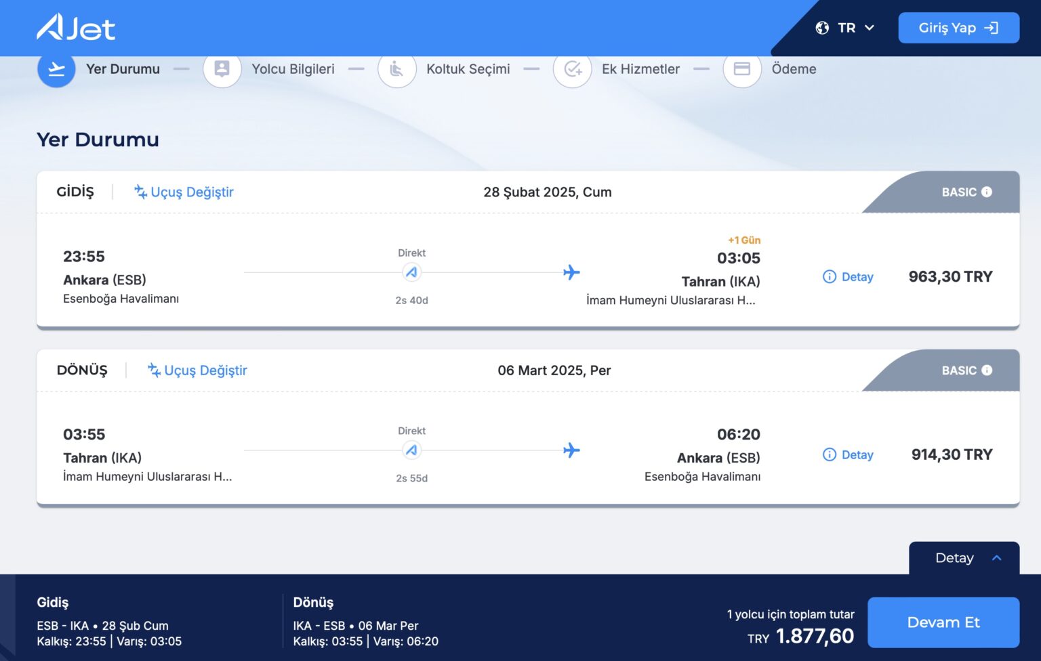1041x661 pixels.
Task: Click info icon on Dönüş BASIC badge
Action: coord(987,370)
